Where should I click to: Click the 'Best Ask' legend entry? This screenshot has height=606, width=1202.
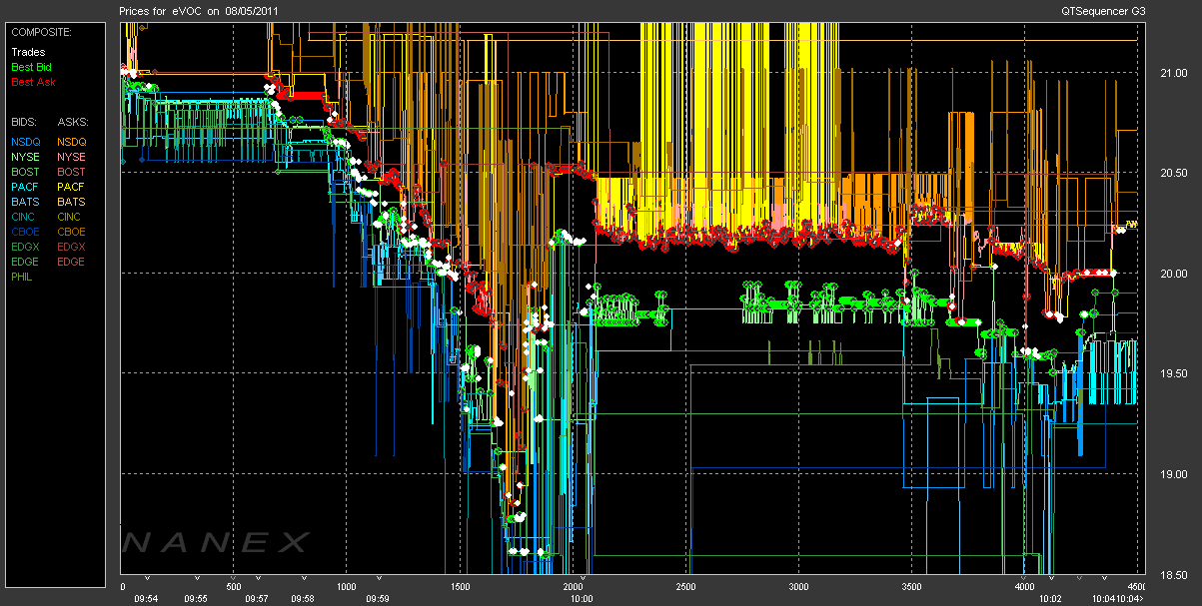tap(33, 82)
